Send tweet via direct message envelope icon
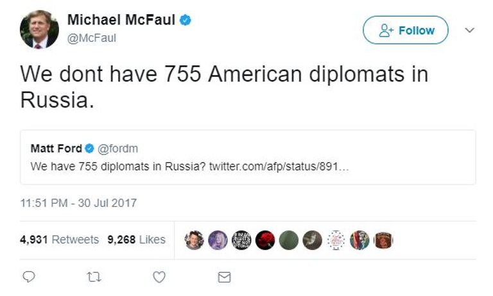Screen dimensions: 493x296 click(x=224, y=277)
